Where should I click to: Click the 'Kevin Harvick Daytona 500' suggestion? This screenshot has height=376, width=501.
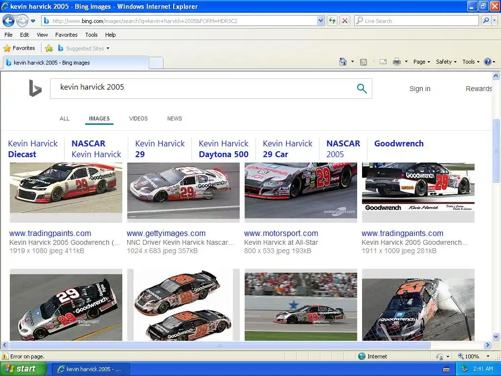pos(224,149)
